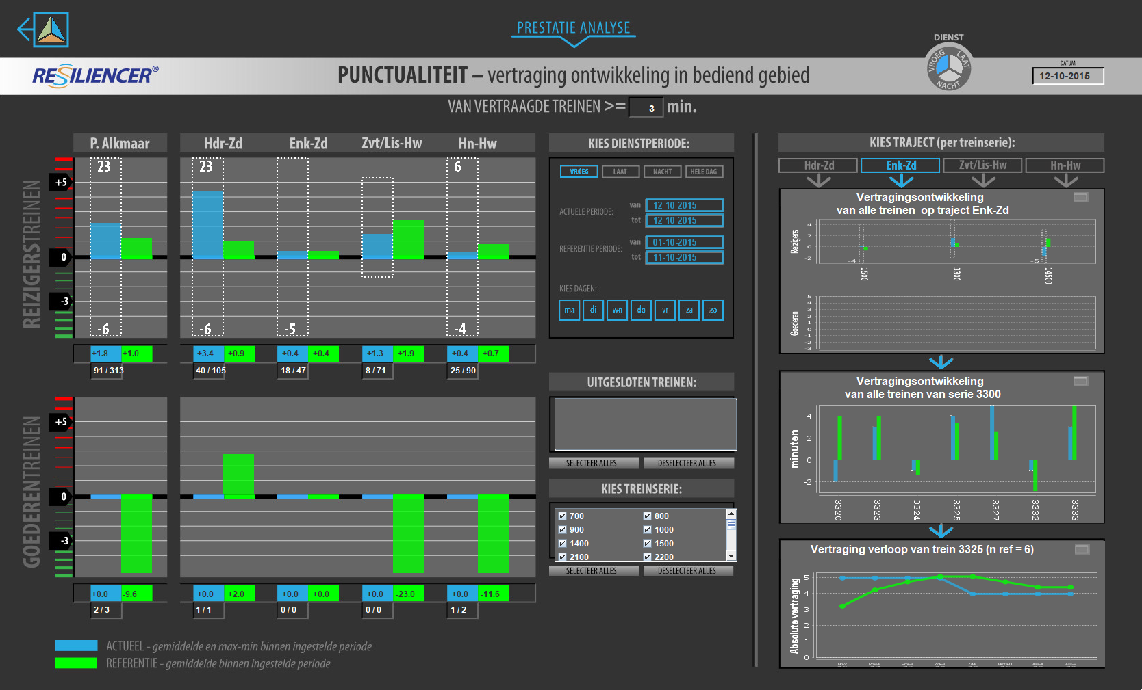Maximize the Enk-Zd traject chart panel
This screenshot has width=1142, height=690.
click(x=1080, y=198)
